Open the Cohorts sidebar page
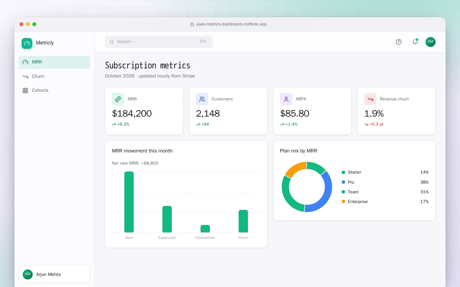460x287 pixels. (54, 90)
